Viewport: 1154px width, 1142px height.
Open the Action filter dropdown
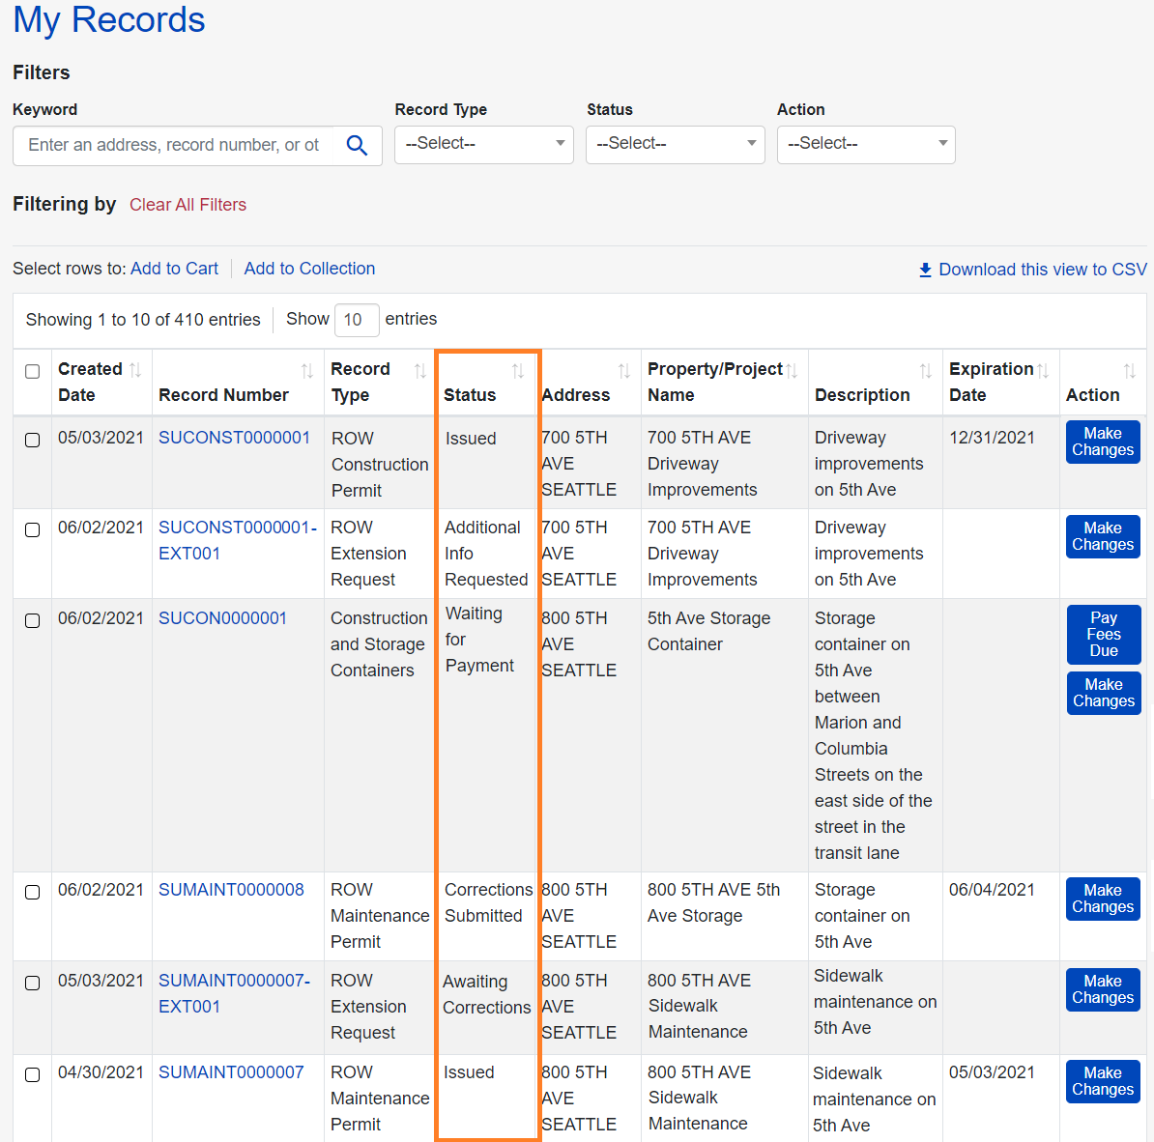coord(866,144)
